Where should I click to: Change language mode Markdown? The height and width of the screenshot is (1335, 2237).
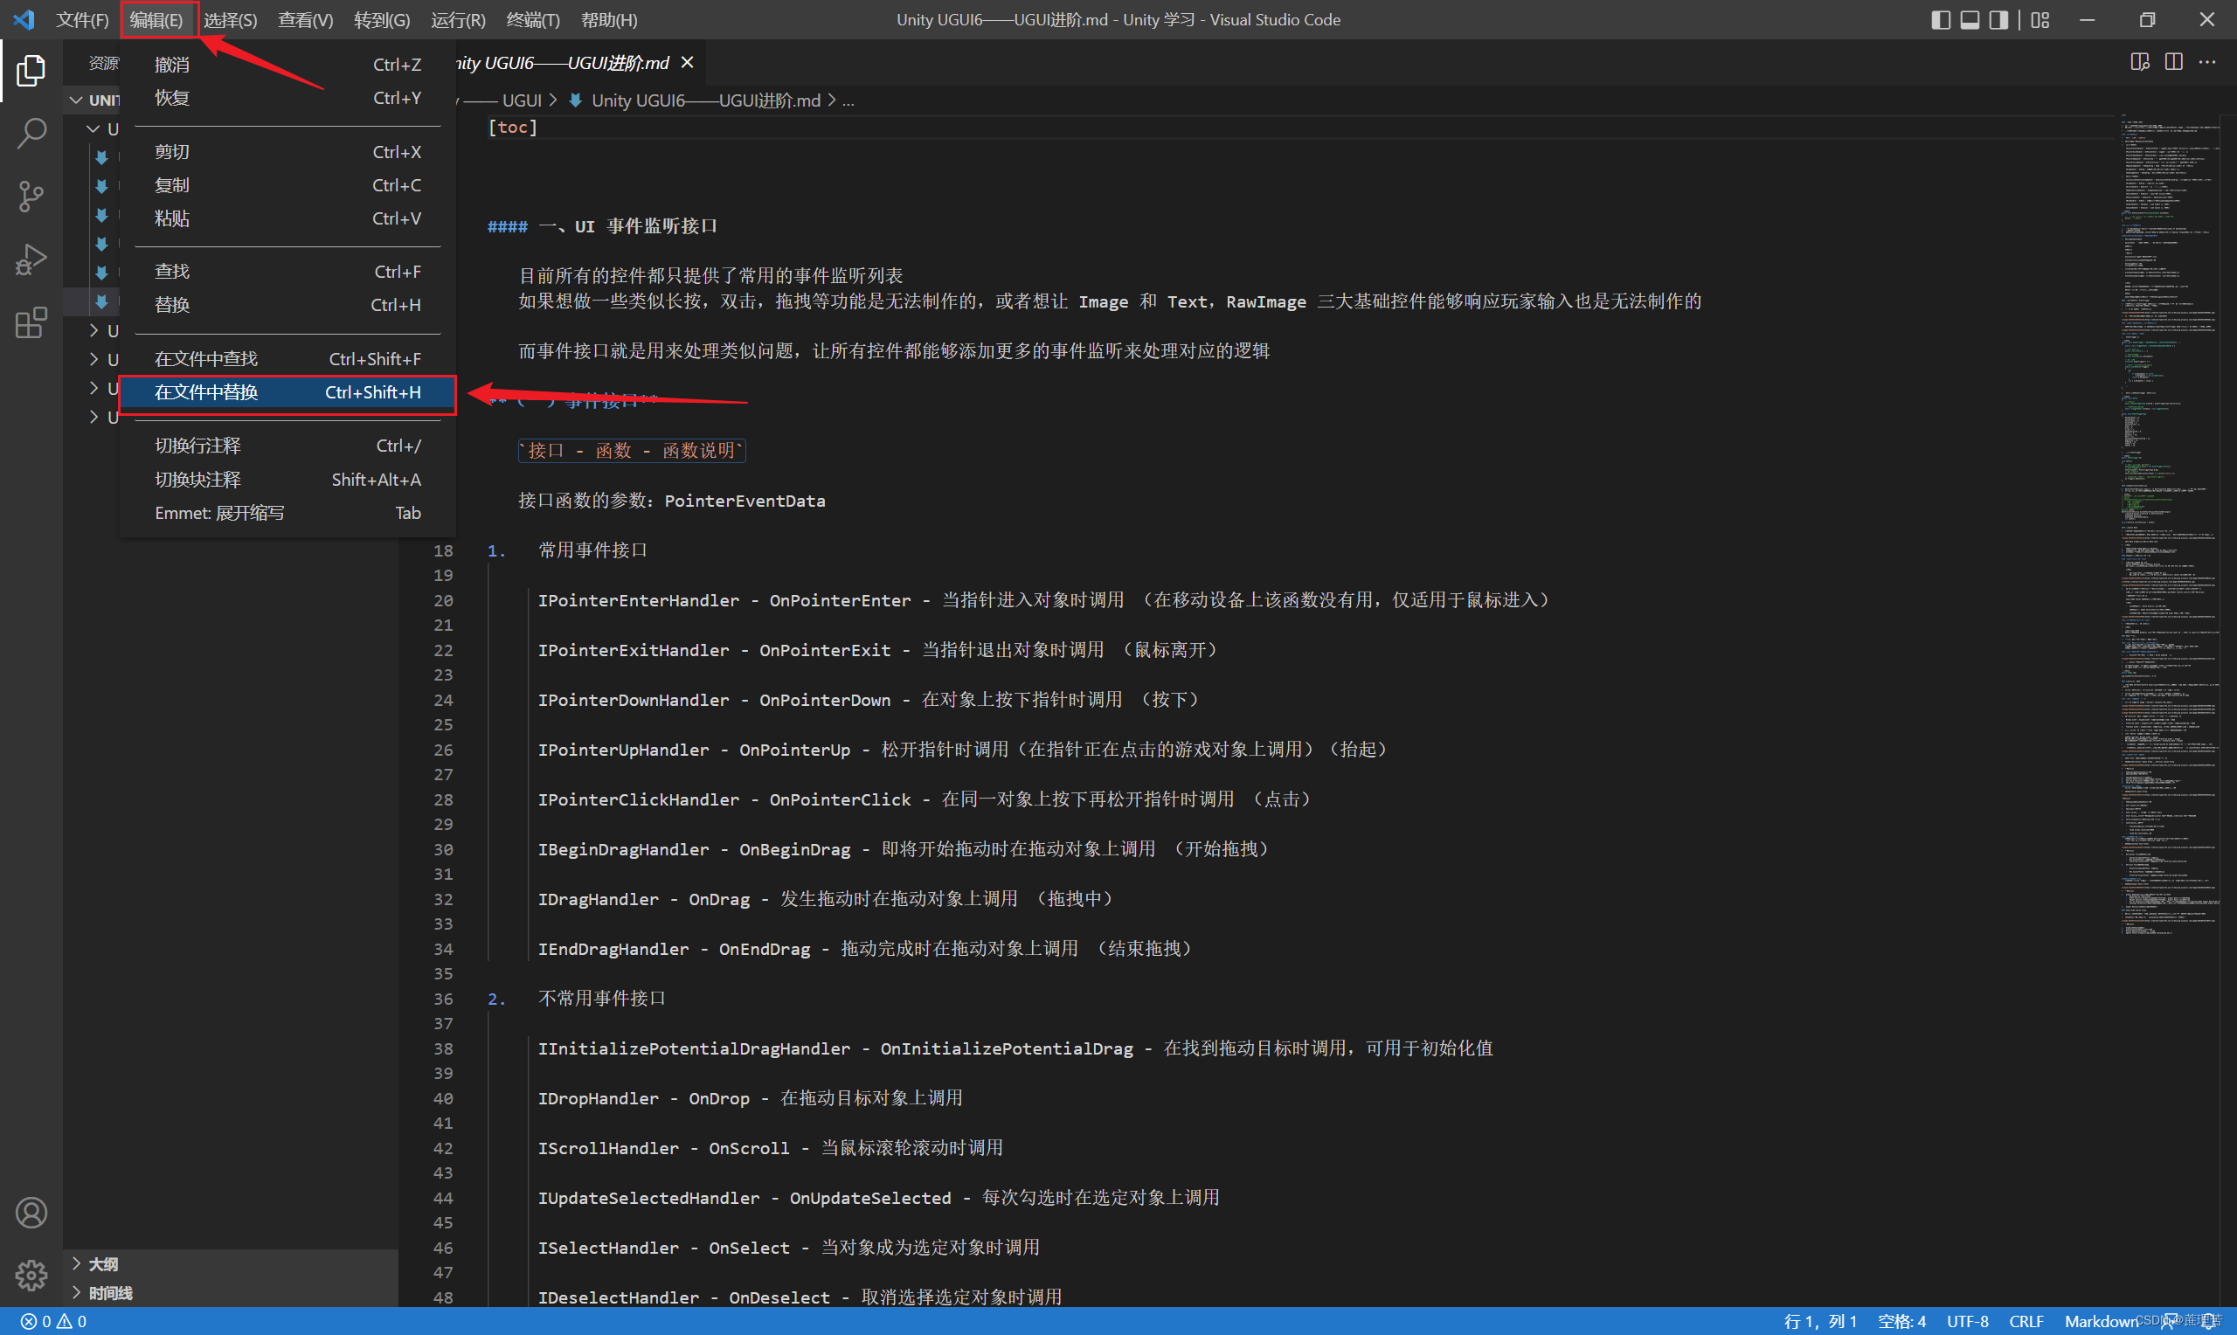pos(2100,1322)
